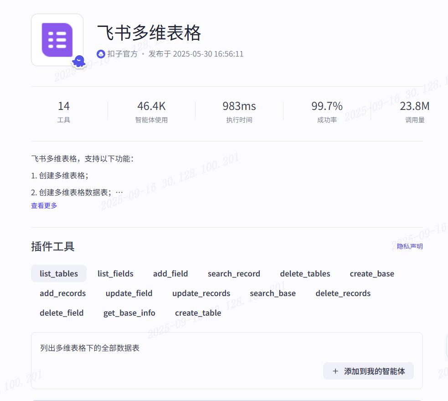Screen dimensions: 448x401
Task: Click the 飞书多维表格 title heading
Action: 149,32
